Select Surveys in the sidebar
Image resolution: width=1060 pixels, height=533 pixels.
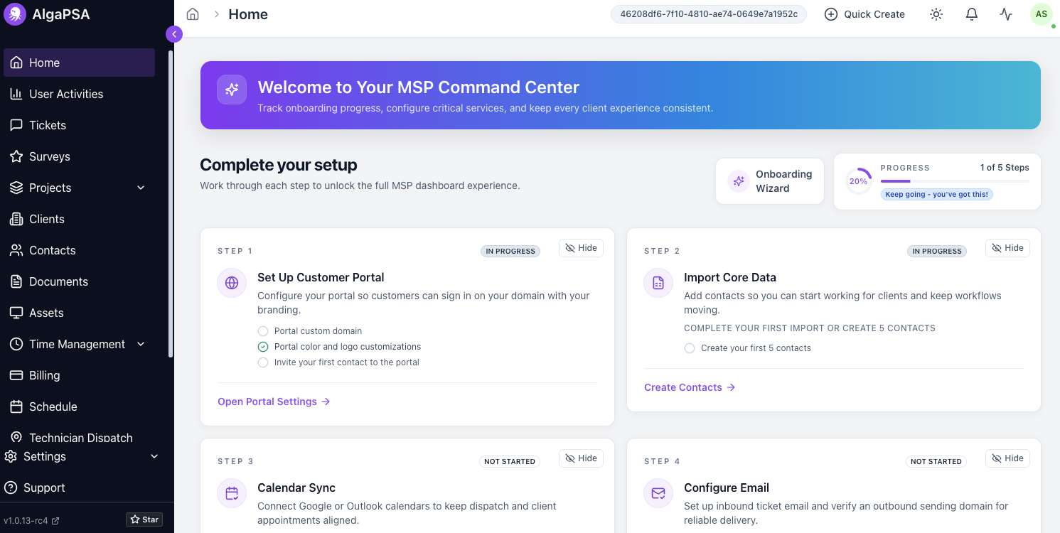click(x=49, y=156)
